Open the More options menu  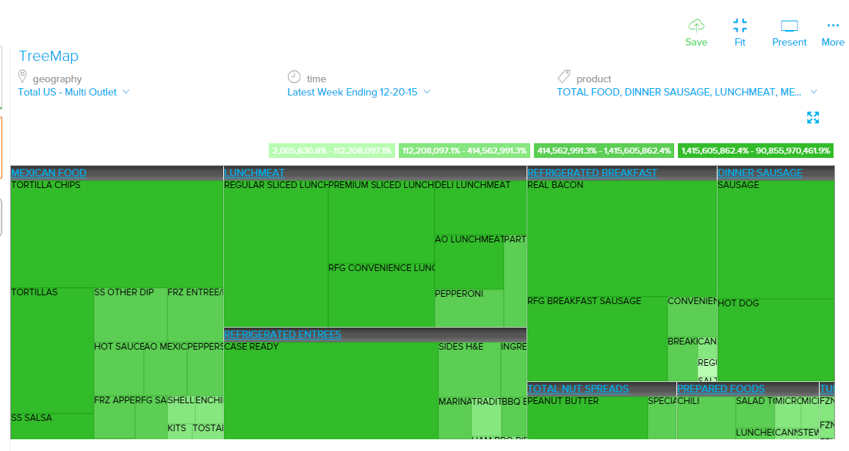pyautogui.click(x=832, y=26)
